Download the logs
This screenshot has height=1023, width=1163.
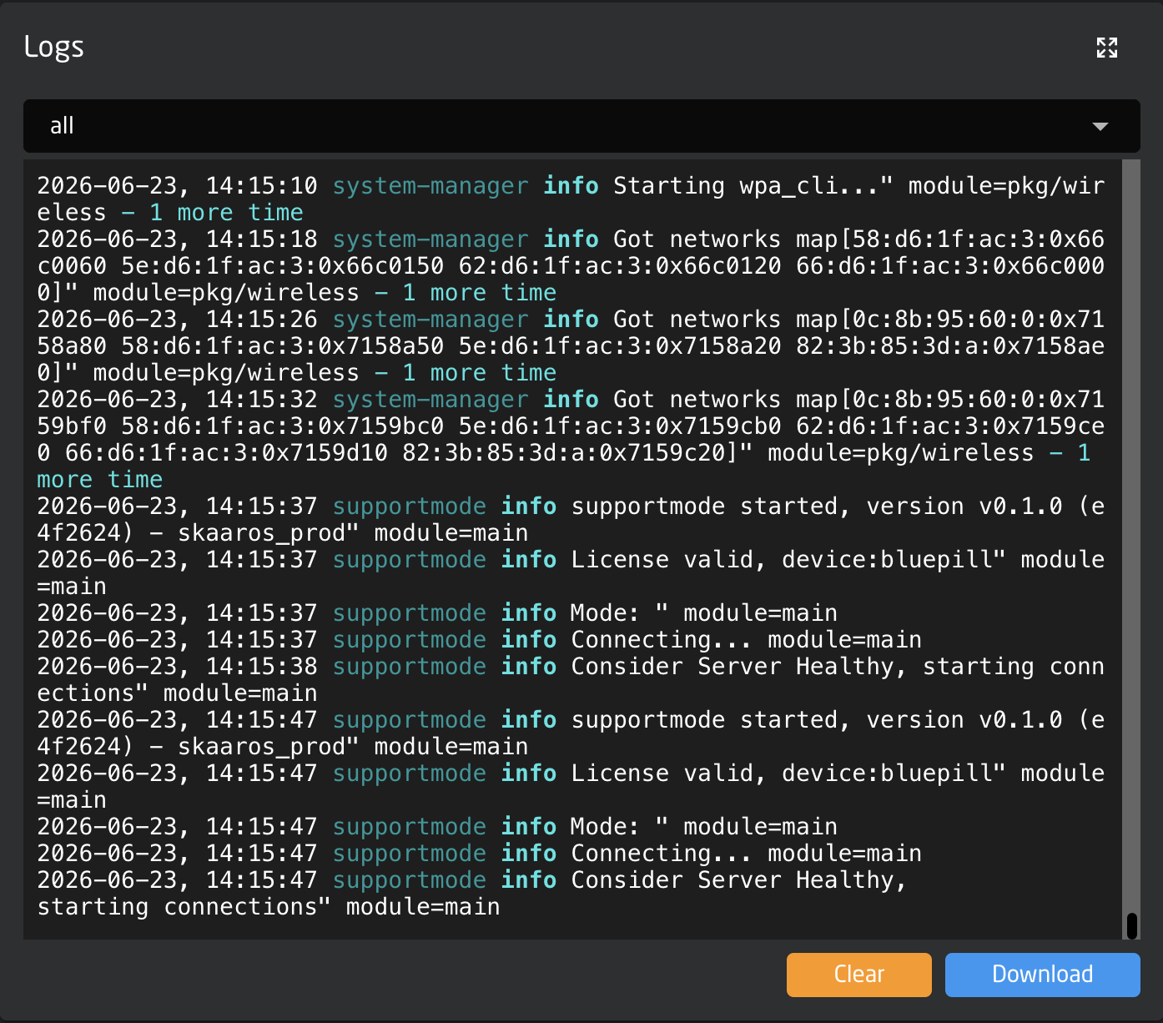(x=1042, y=975)
